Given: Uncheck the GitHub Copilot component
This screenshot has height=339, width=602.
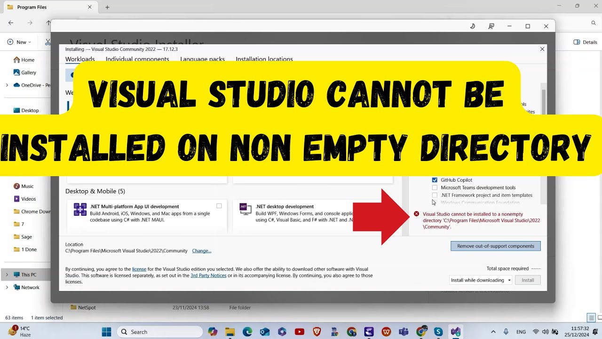Looking at the screenshot, I should tap(435, 180).
